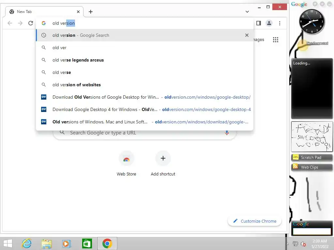Click the Customize Chrome button
Viewport: 334px width, 250px height.
tap(255, 221)
